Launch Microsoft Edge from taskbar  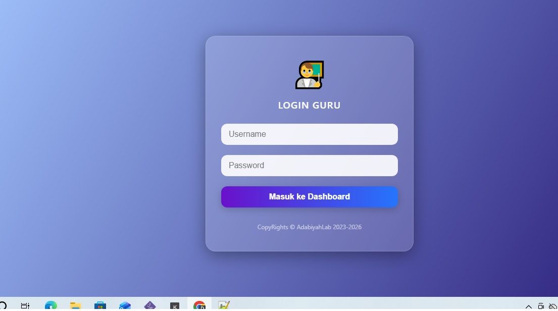pos(51,305)
